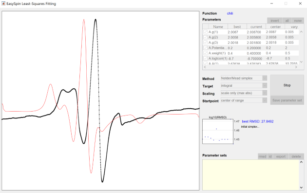
Task: Toggle the A.weight(1) parameter checkbox
Action: click(x=205, y=53)
